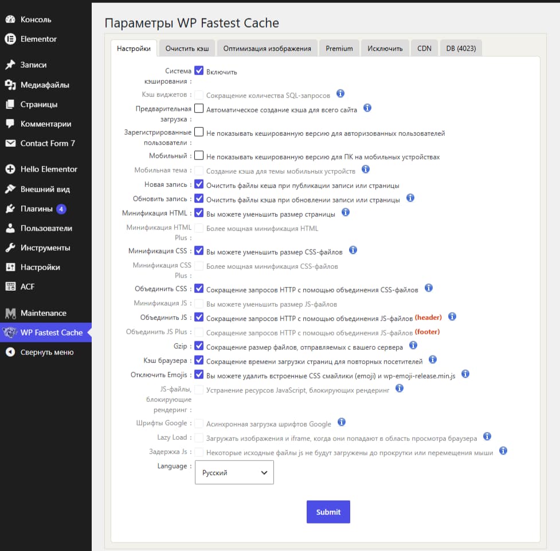Image resolution: width=560 pixels, height=551 pixels.
Task: Open the DB (4023) tab
Action: (461, 49)
